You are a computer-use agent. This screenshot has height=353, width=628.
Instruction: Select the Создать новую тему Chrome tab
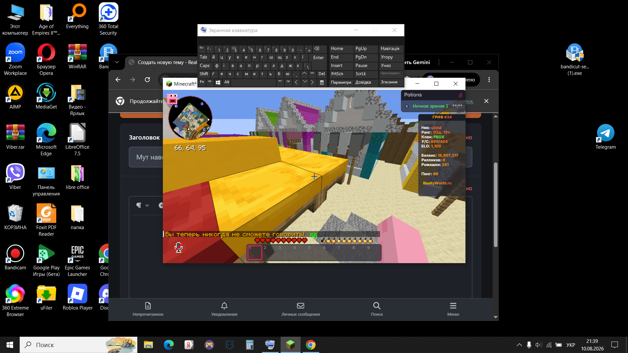[x=162, y=62]
